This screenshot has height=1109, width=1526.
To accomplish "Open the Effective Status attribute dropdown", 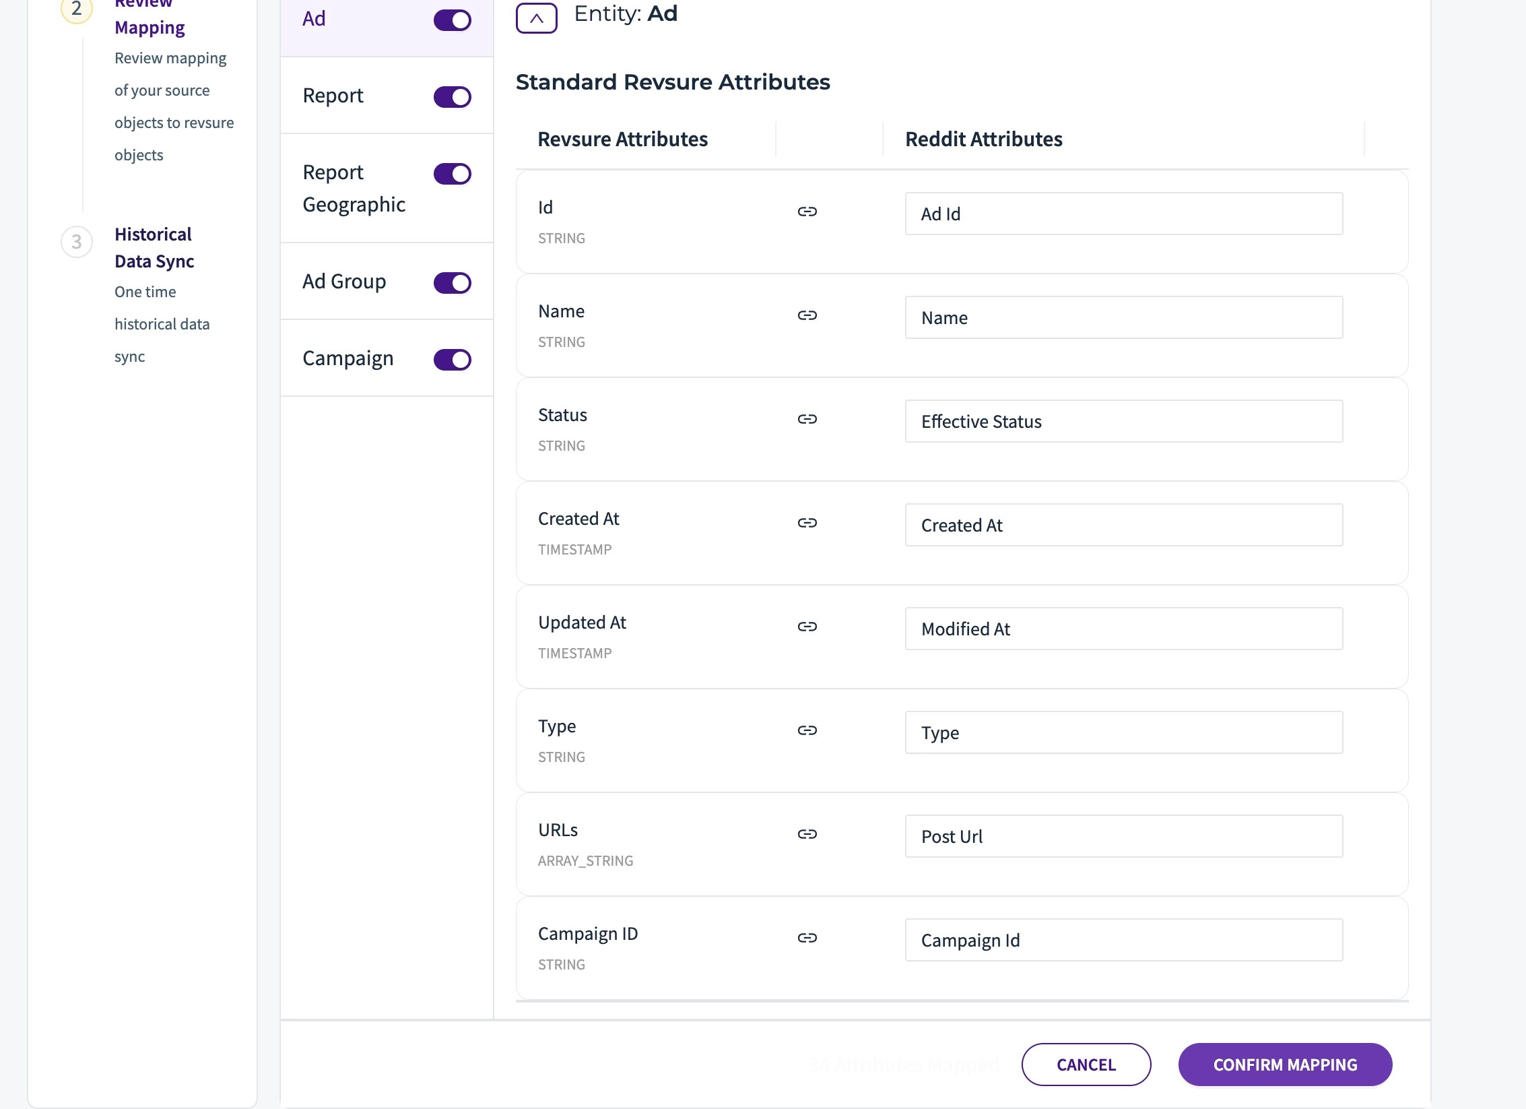I will pos(1123,422).
